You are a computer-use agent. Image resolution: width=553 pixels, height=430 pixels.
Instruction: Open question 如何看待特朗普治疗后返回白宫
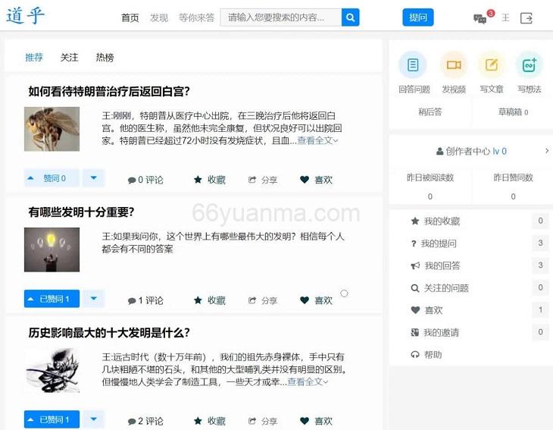click(109, 92)
